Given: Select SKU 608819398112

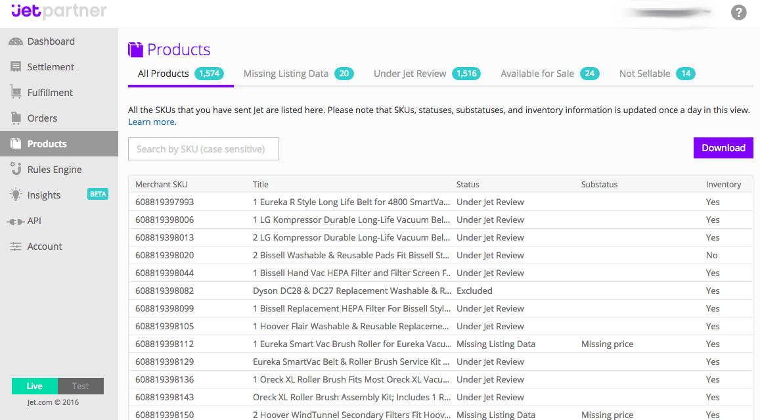Looking at the screenshot, I should click(164, 344).
